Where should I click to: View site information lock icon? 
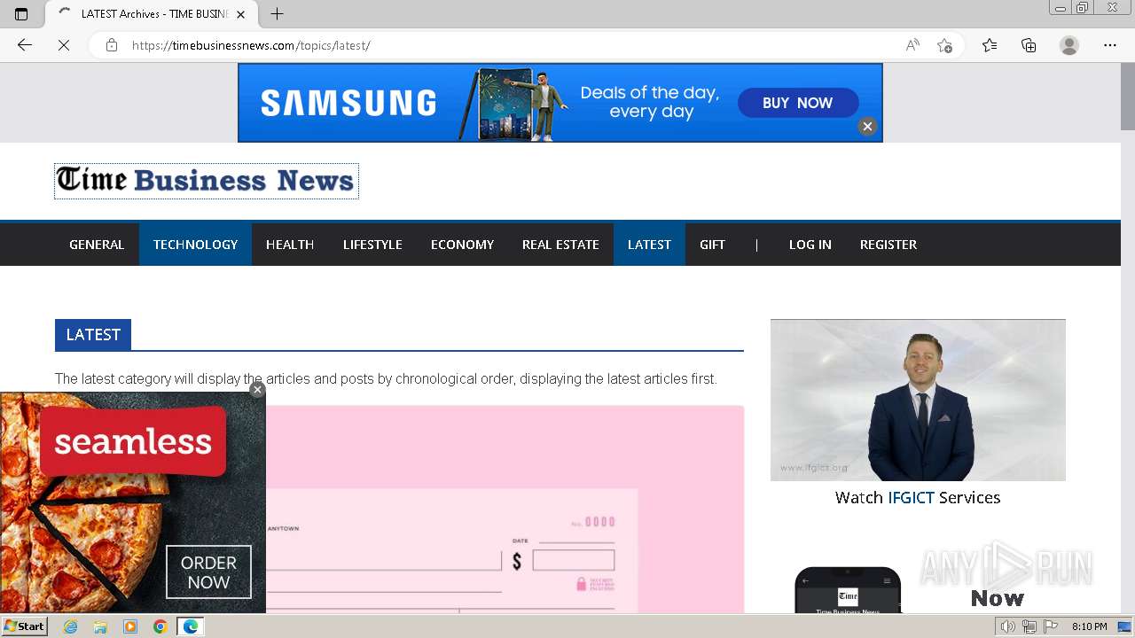pyautogui.click(x=112, y=45)
